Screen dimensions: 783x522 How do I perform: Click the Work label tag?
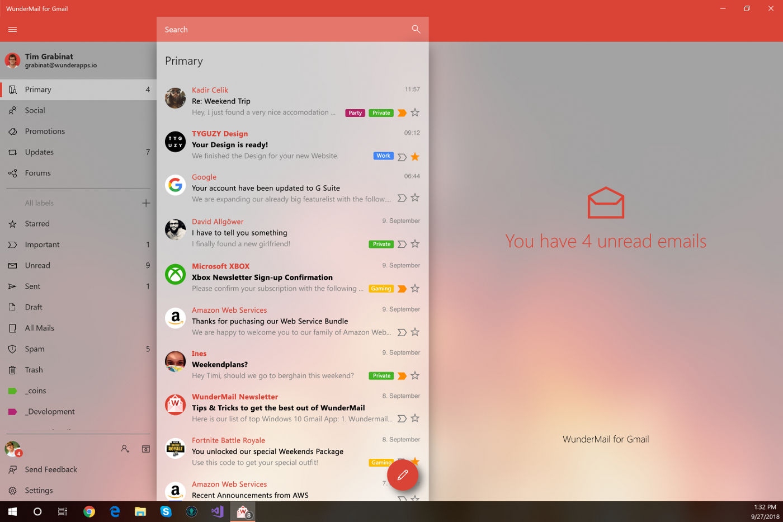click(384, 156)
